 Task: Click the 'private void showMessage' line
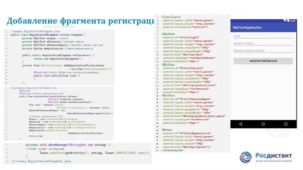tap(68, 145)
